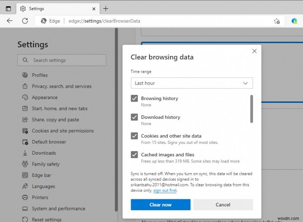The height and width of the screenshot is (222, 303).
Task: Uncheck Download history
Action: 134,117
